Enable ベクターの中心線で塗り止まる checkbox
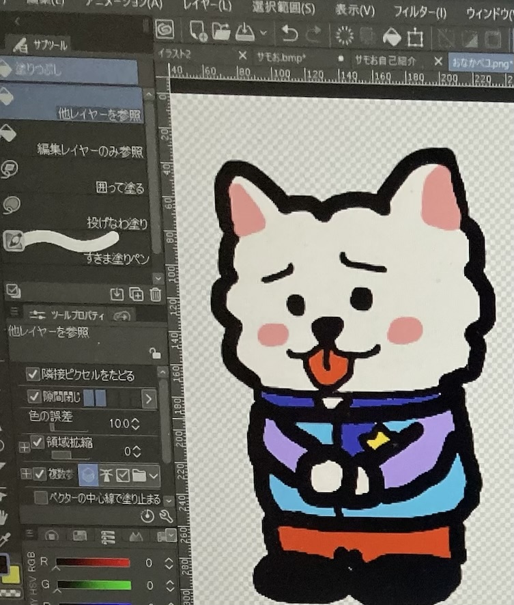This screenshot has height=605, width=514. tap(41, 498)
